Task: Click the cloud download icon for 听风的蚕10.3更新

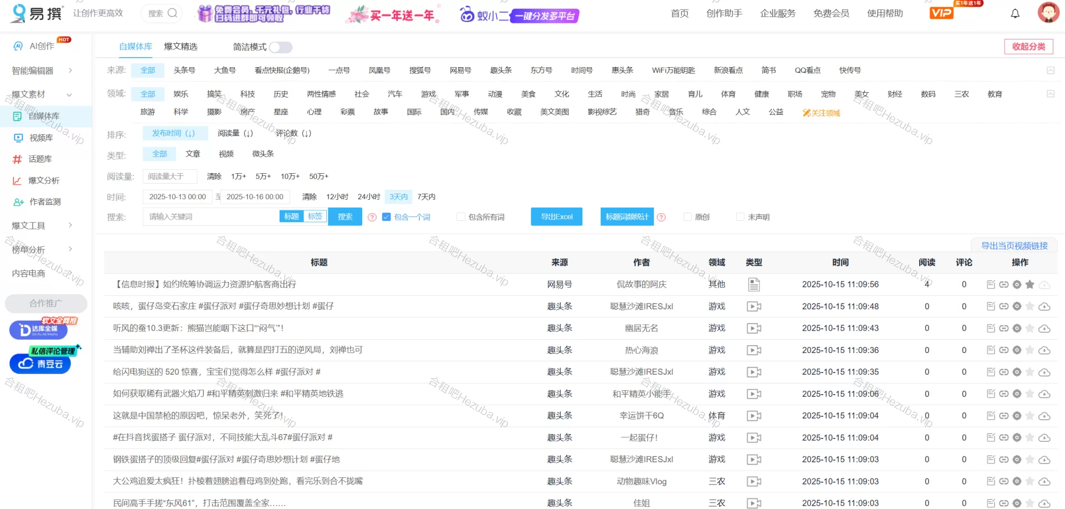Action: (x=1044, y=329)
